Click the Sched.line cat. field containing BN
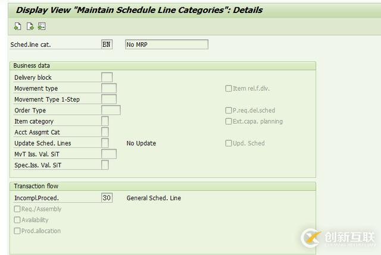Viewport: 381px width, 255px height. [x=107, y=45]
